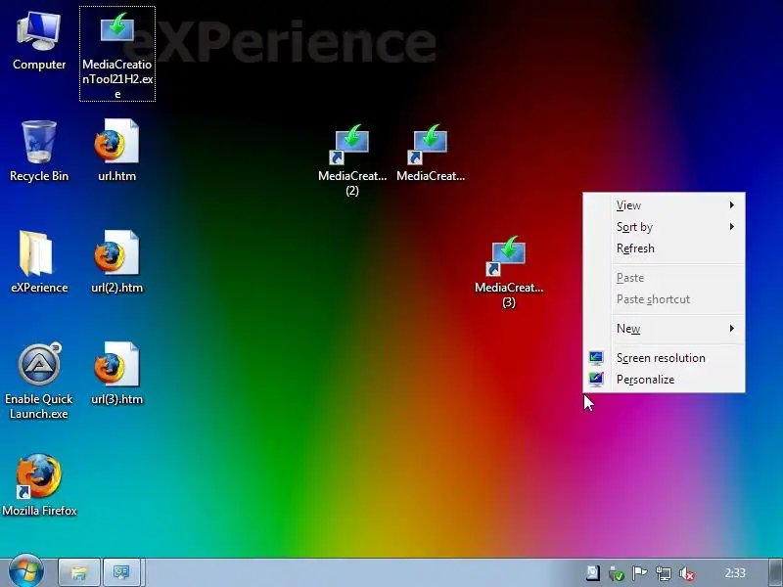Viewport: 783px width, 587px height.
Task: Open the Action Center flag icon
Action: coord(639,573)
